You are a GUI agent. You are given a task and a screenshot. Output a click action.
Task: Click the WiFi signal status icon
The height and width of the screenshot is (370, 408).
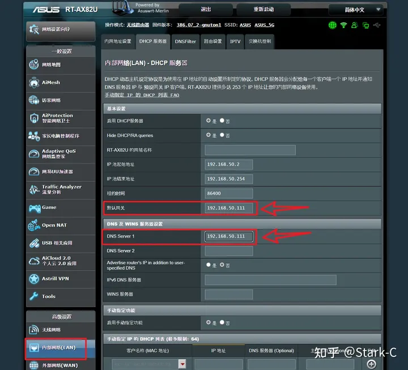pos(343,25)
